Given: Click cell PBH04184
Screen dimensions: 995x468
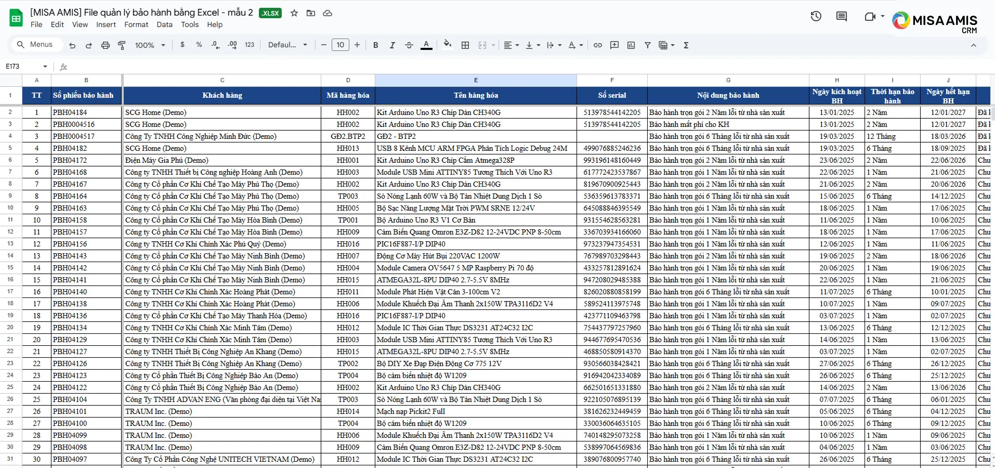Looking at the screenshot, I should coord(86,112).
